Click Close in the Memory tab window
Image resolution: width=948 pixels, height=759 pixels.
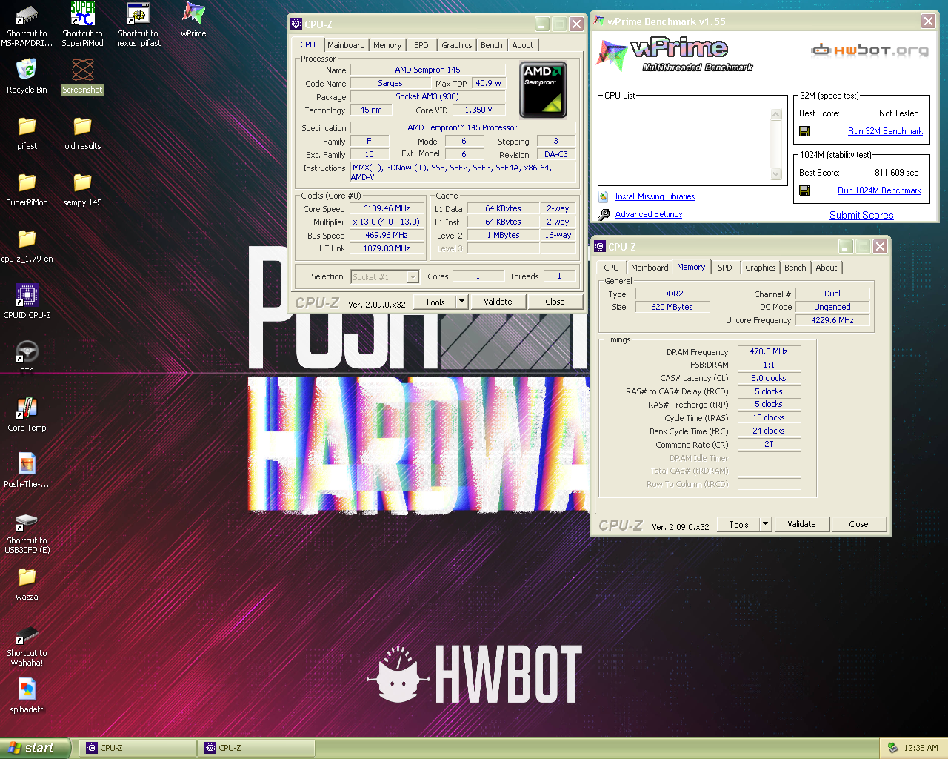[x=858, y=524]
